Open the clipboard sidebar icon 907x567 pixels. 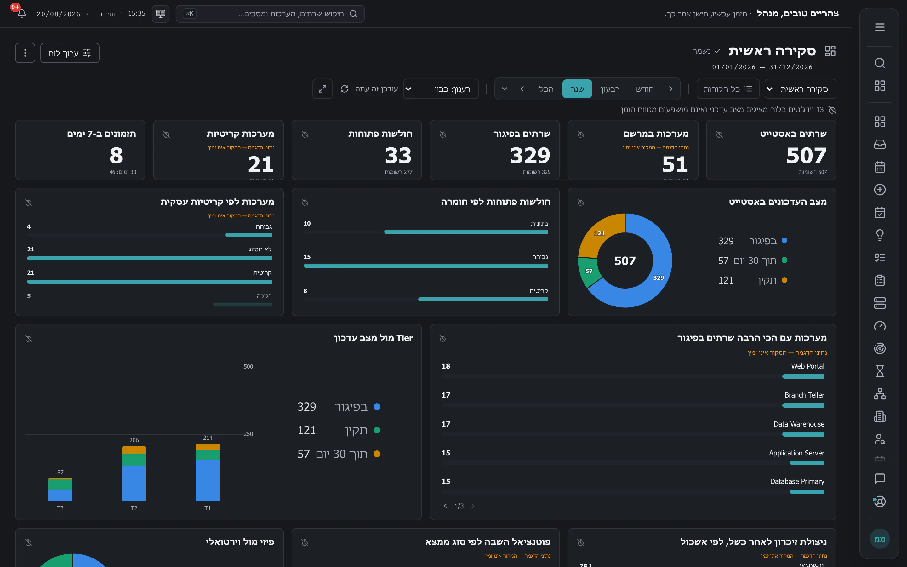pyautogui.click(x=879, y=280)
